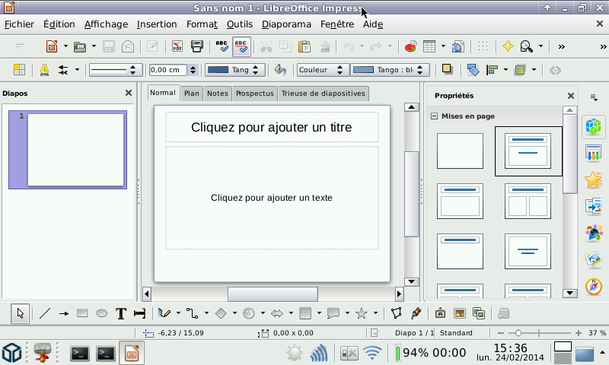The width and height of the screenshot is (609, 365).
Task: Open sidebar settings menu icon
Action: tap(594, 97)
